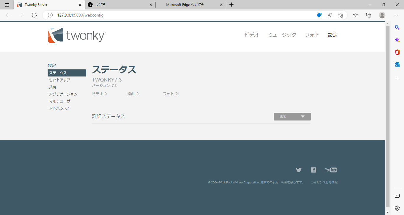The height and width of the screenshot is (215, 404).
Task: Open the sidebar settings gear
Action: (x=397, y=208)
